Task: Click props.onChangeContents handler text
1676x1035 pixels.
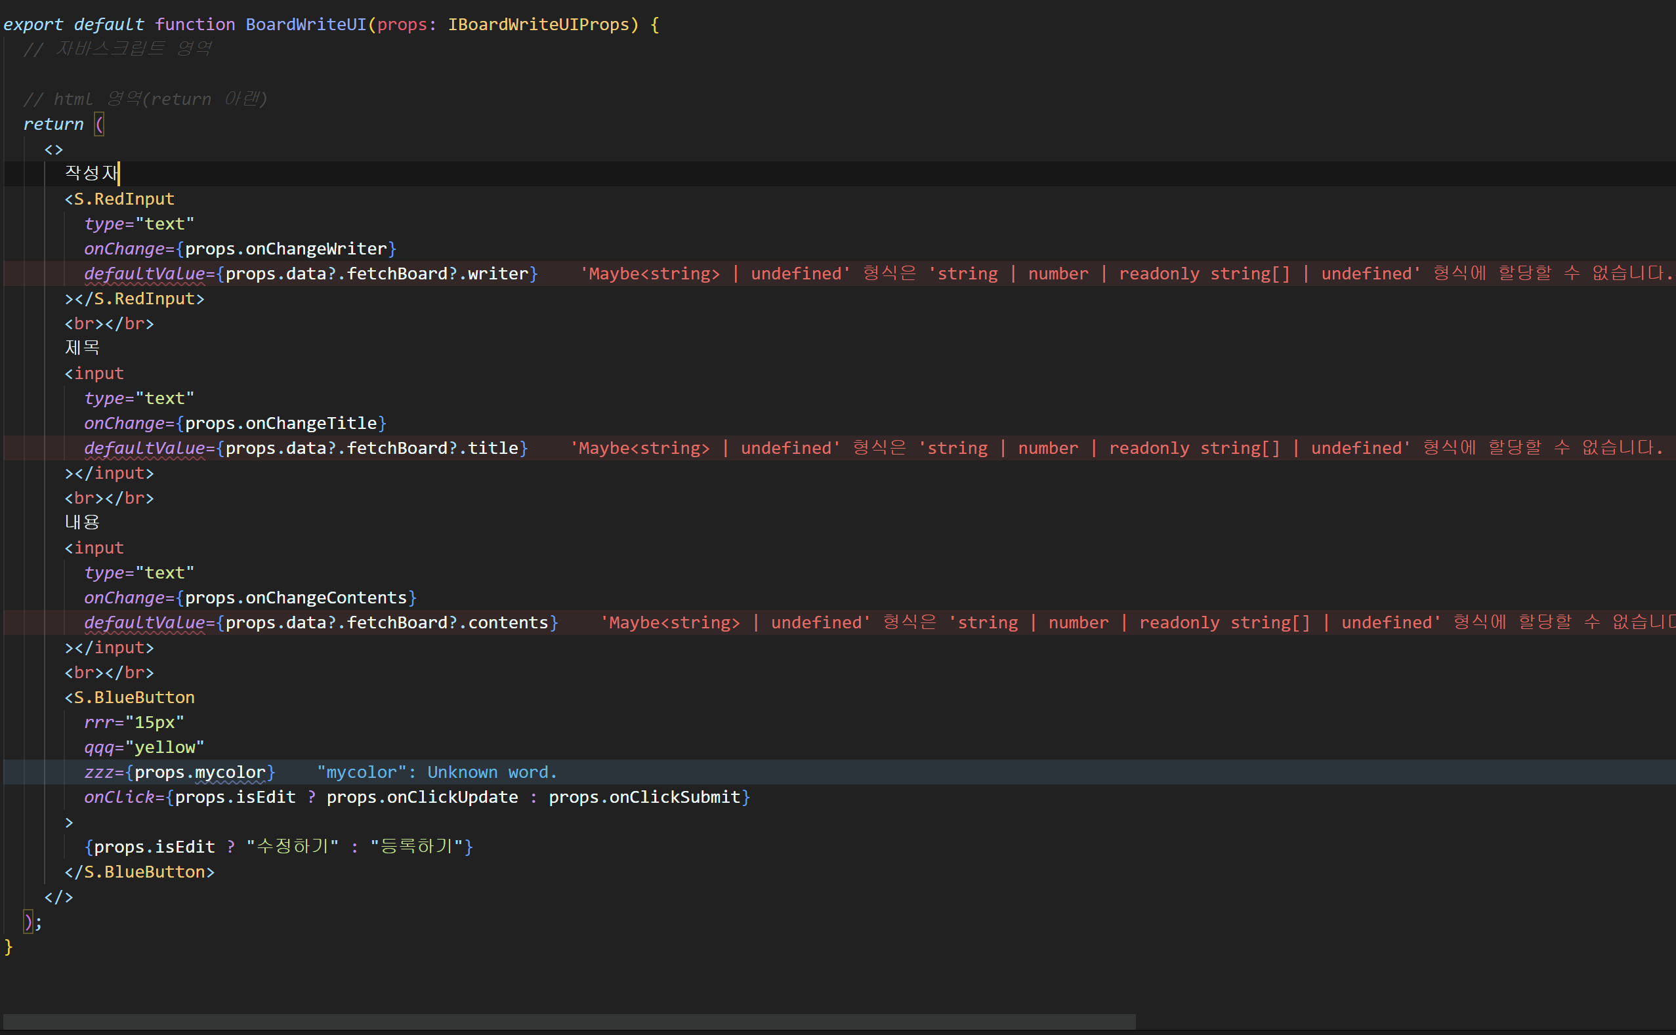Action: click(x=296, y=598)
